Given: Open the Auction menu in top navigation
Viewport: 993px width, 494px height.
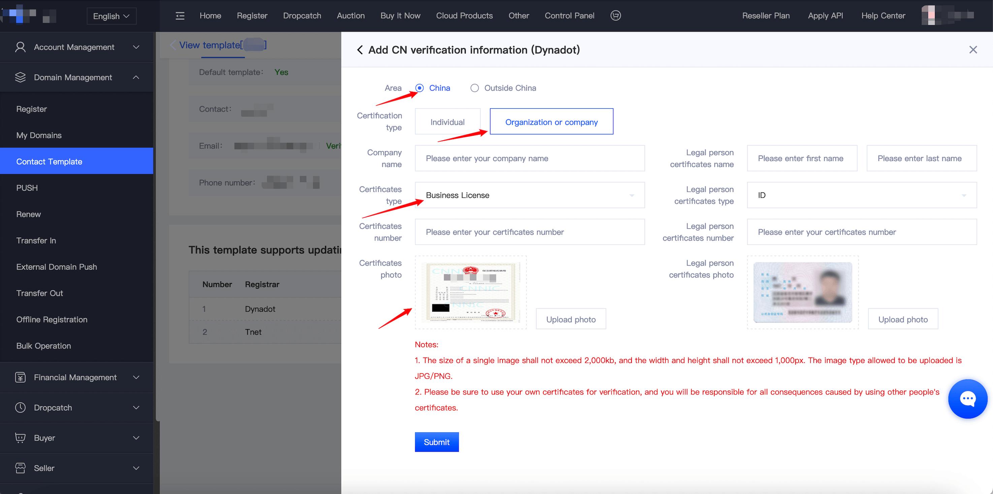Looking at the screenshot, I should pyautogui.click(x=350, y=16).
